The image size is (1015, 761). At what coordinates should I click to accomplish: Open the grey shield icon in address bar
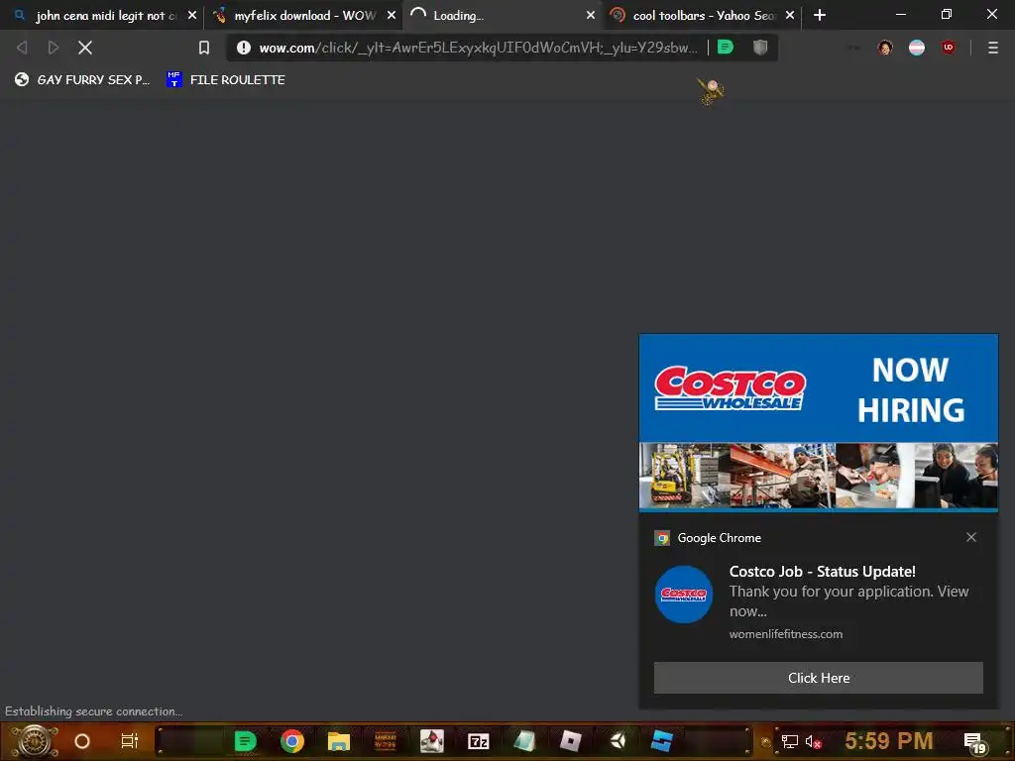760,48
